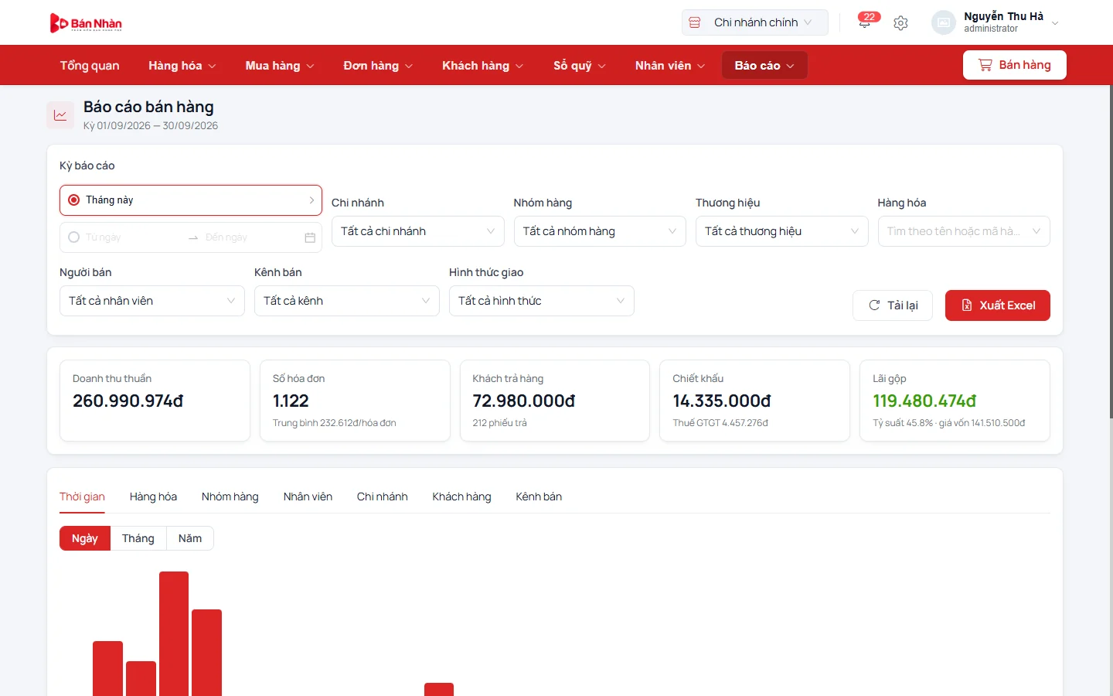Switch chart grouping to Tháng
This screenshot has height=696, width=1113.
click(138, 538)
